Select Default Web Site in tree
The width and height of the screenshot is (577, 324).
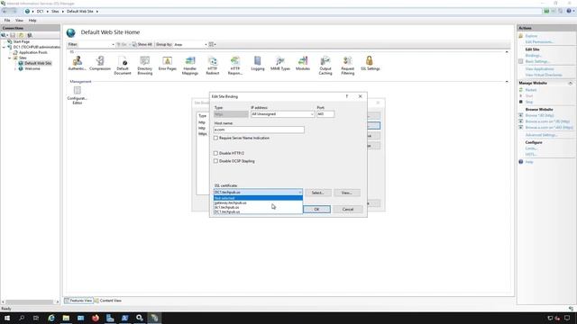pyautogui.click(x=38, y=63)
